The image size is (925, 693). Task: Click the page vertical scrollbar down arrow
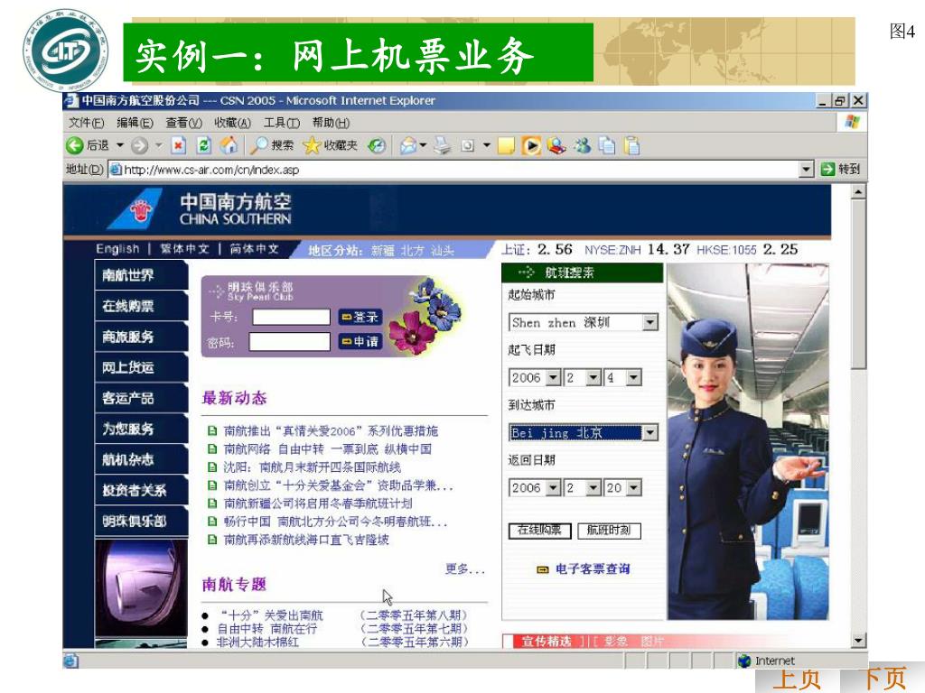(x=858, y=640)
